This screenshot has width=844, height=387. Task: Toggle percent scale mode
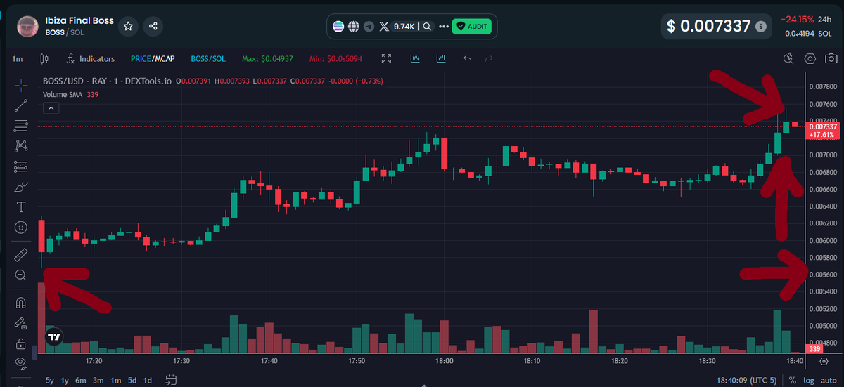pos(793,380)
